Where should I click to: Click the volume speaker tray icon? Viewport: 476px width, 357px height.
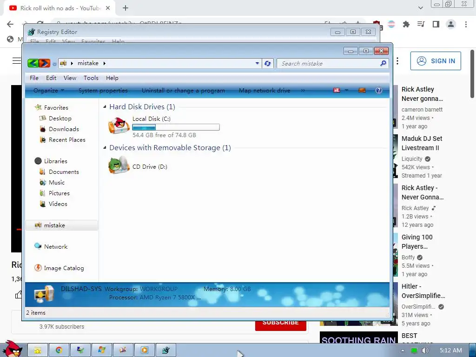[425, 350]
